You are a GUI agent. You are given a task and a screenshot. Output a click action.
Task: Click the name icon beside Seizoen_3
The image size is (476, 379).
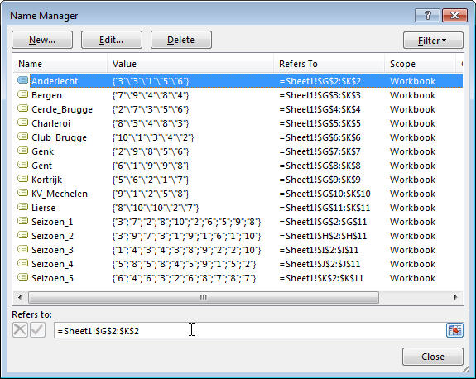click(23, 249)
